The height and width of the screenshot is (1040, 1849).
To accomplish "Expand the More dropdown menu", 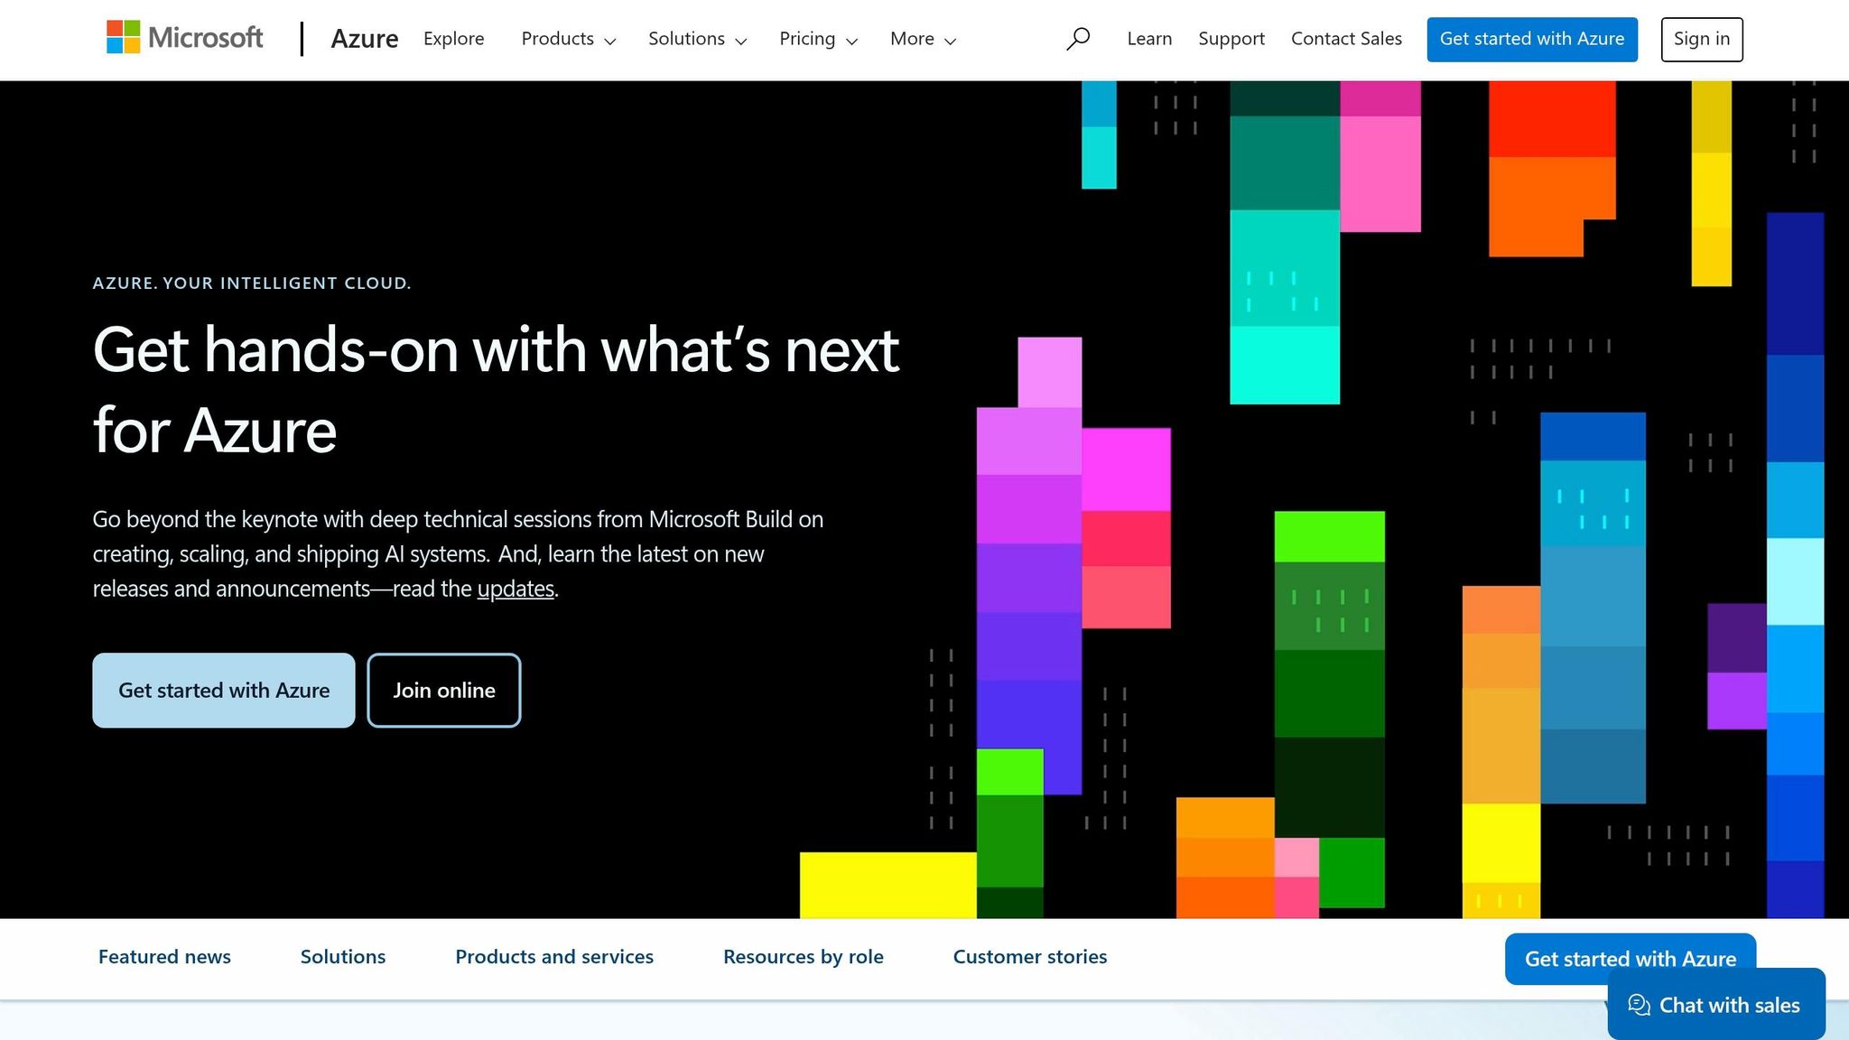I will 923,39.
